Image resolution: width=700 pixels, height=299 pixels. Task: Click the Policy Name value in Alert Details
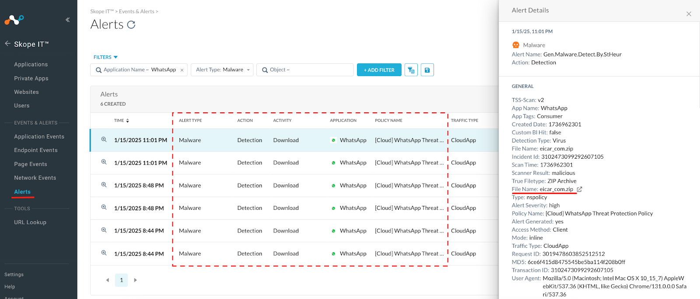click(599, 213)
